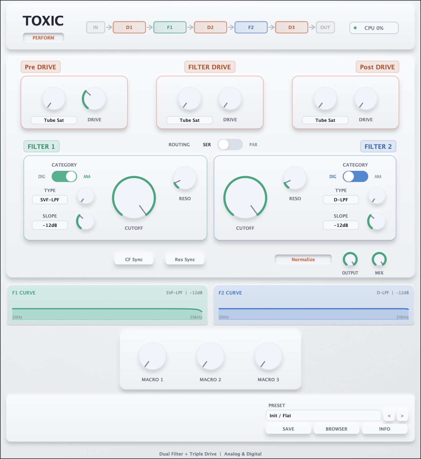Toggle the Normalize button

click(x=303, y=259)
